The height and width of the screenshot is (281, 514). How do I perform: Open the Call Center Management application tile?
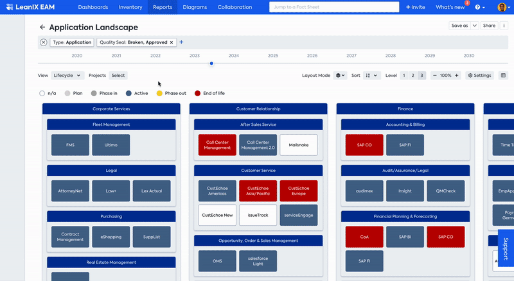coord(217,145)
